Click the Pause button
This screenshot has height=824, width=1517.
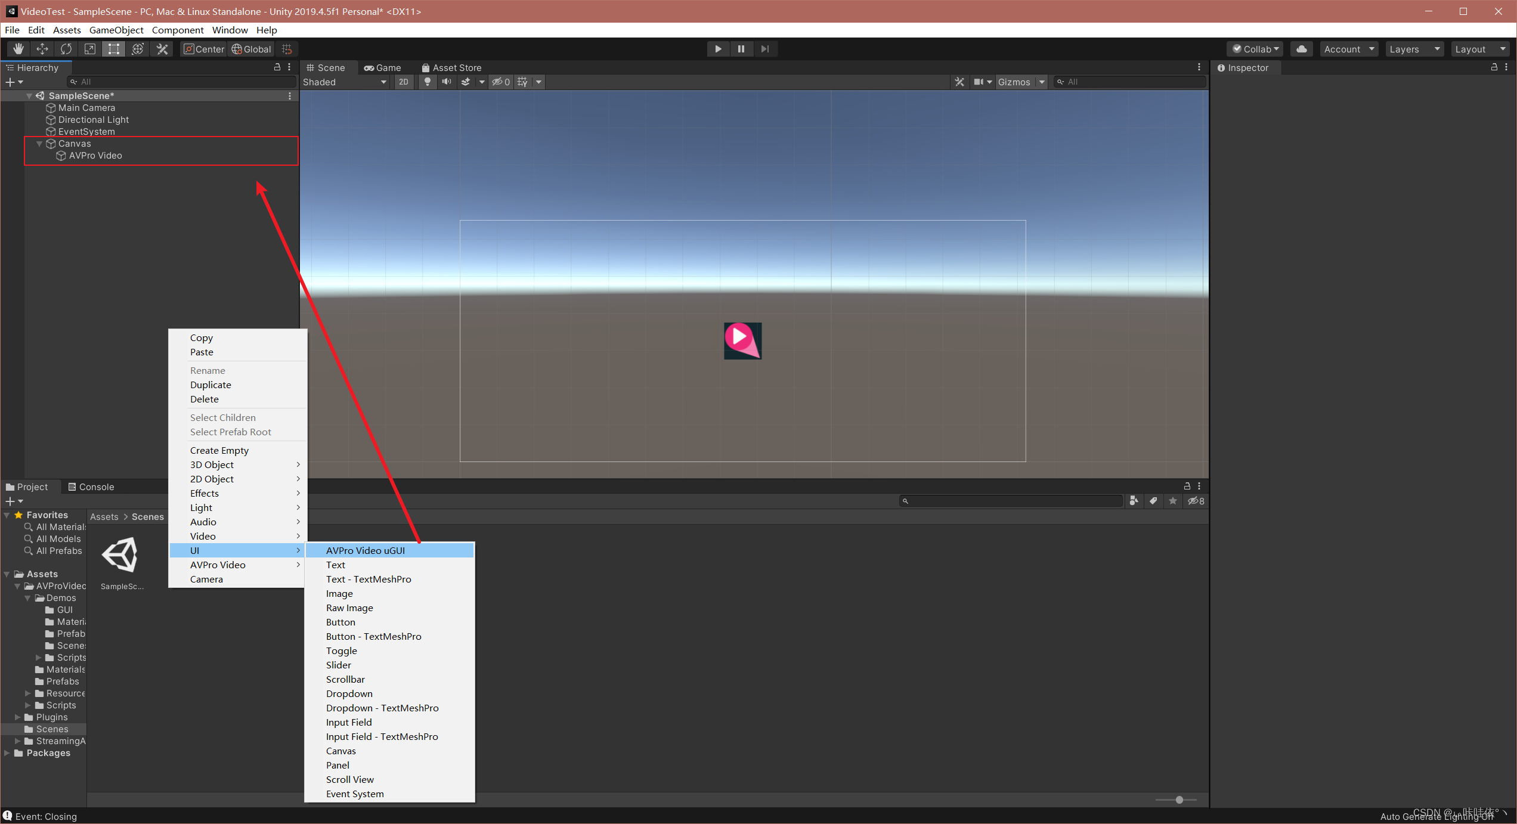[741, 49]
